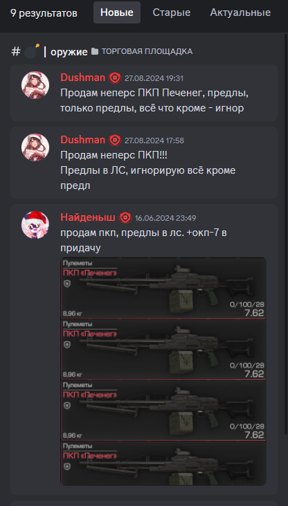Image resolution: width=288 pixels, height=506 pixels.
Task: Click the bomb emoji channel icon
Action: coord(32,51)
